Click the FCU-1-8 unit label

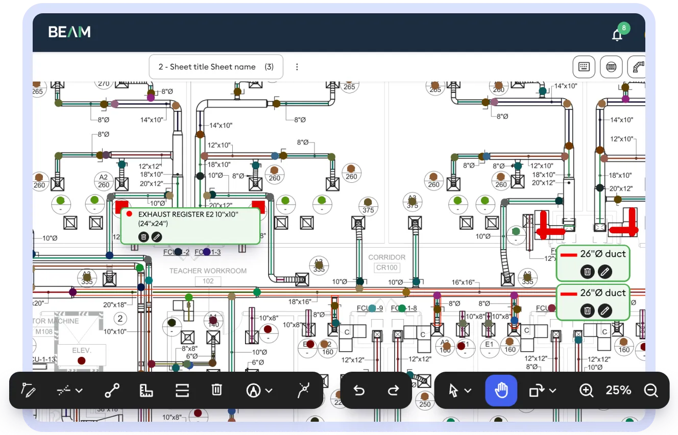tap(403, 308)
